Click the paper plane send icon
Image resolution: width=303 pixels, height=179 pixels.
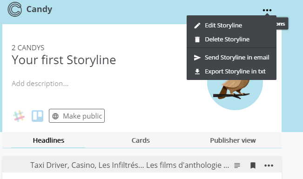[x=197, y=58]
